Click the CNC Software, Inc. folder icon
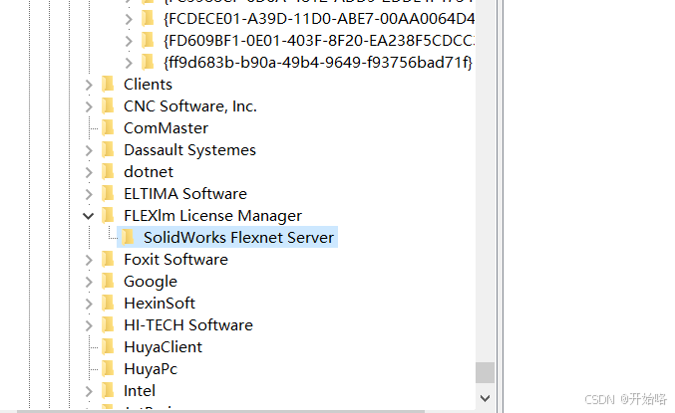The image size is (675, 413). [108, 106]
